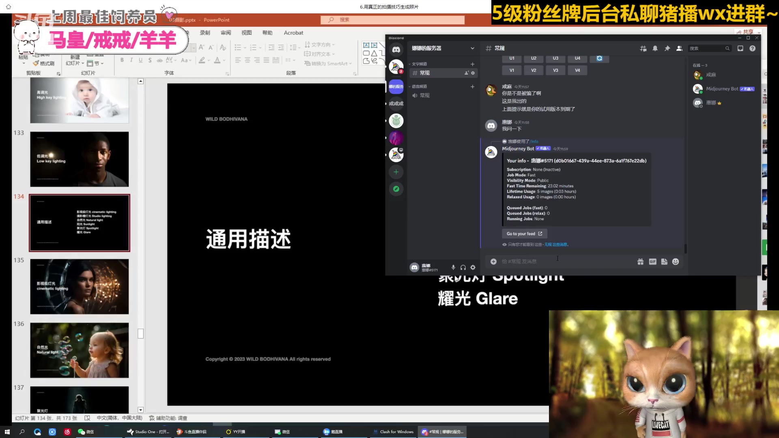Open Discord notification settings bell icon
This screenshot has width=779, height=438.
(655, 48)
